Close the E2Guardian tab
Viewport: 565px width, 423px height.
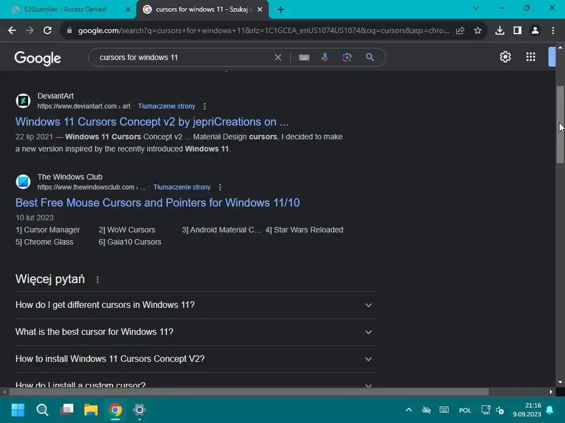coord(128,10)
